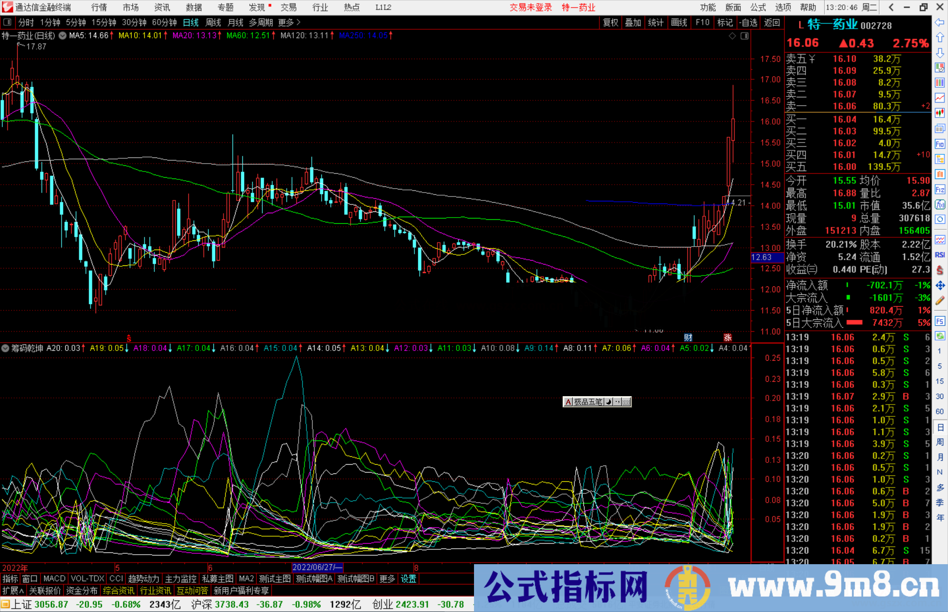Viewport: 948px width, 612px height.
Task: Open the 筹码乾坤 indicator round dropdown
Action: pos(5,348)
